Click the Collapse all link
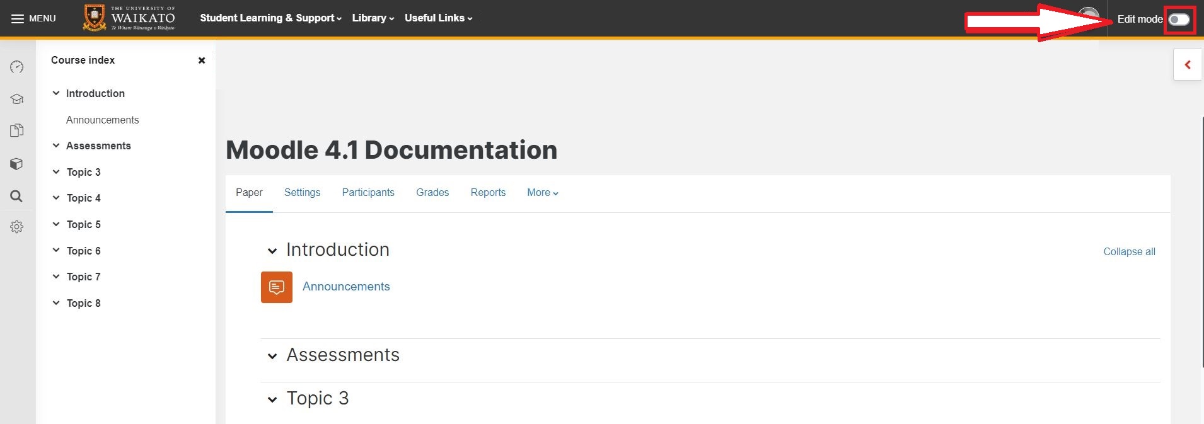Screen dimensions: 1204x424 (x=1128, y=251)
